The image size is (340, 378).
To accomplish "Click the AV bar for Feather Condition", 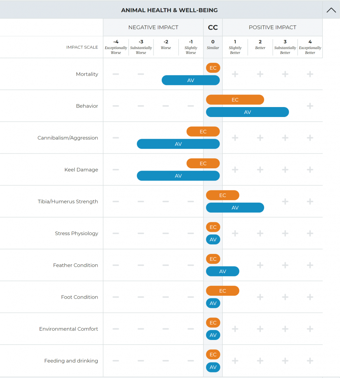I will [222, 271].
